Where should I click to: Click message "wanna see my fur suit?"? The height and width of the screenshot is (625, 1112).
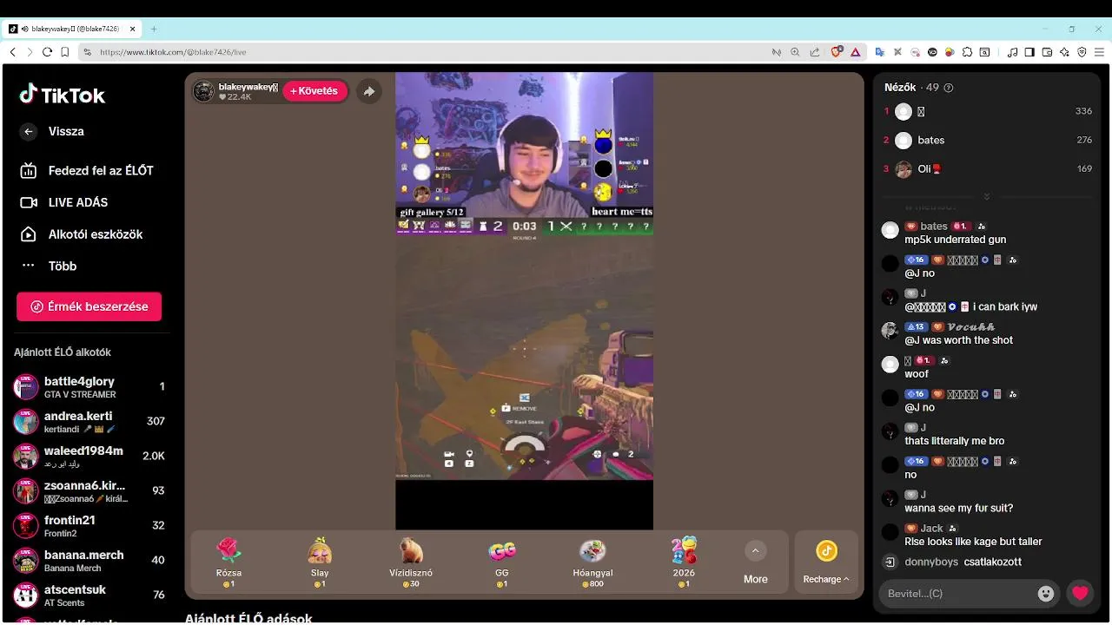(x=958, y=508)
